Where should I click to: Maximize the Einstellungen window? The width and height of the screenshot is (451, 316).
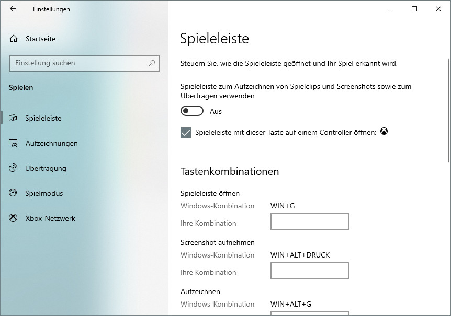(x=414, y=9)
